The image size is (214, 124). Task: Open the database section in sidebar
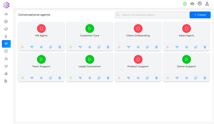pos(6,22)
